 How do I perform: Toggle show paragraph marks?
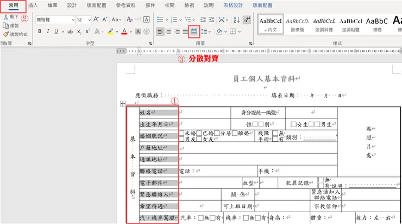pyautogui.click(x=247, y=19)
